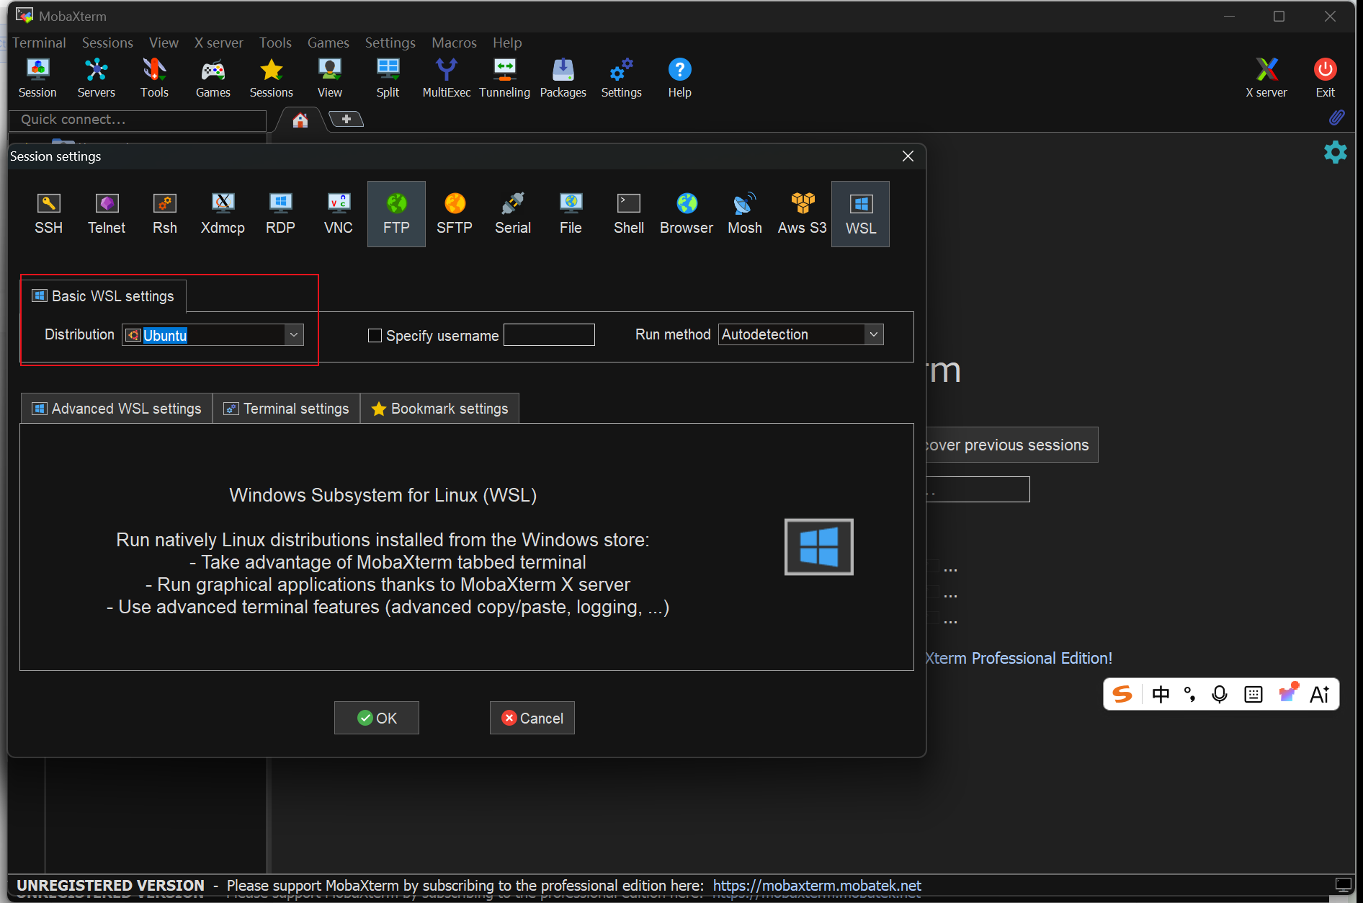Add a new tab with plus button
Viewport: 1363px width, 903px height.
[347, 119]
